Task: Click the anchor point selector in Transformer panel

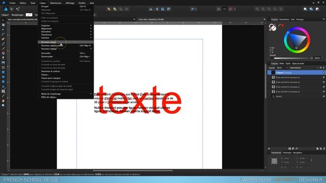Action: (274, 161)
